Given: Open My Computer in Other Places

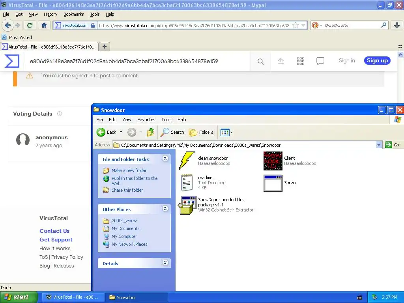Looking at the screenshot, I should [124, 236].
